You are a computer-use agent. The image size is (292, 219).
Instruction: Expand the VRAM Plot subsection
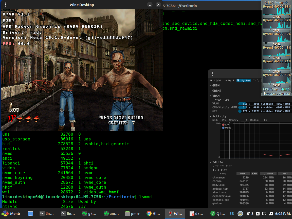click(221, 100)
